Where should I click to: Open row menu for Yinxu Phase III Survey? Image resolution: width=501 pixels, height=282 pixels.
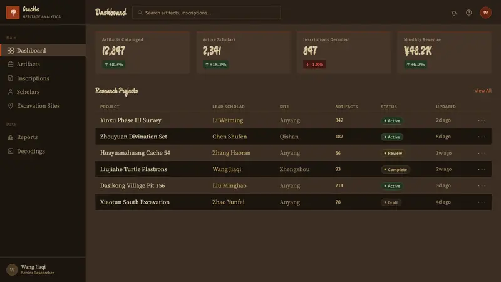pyautogui.click(x=482, y=120)
